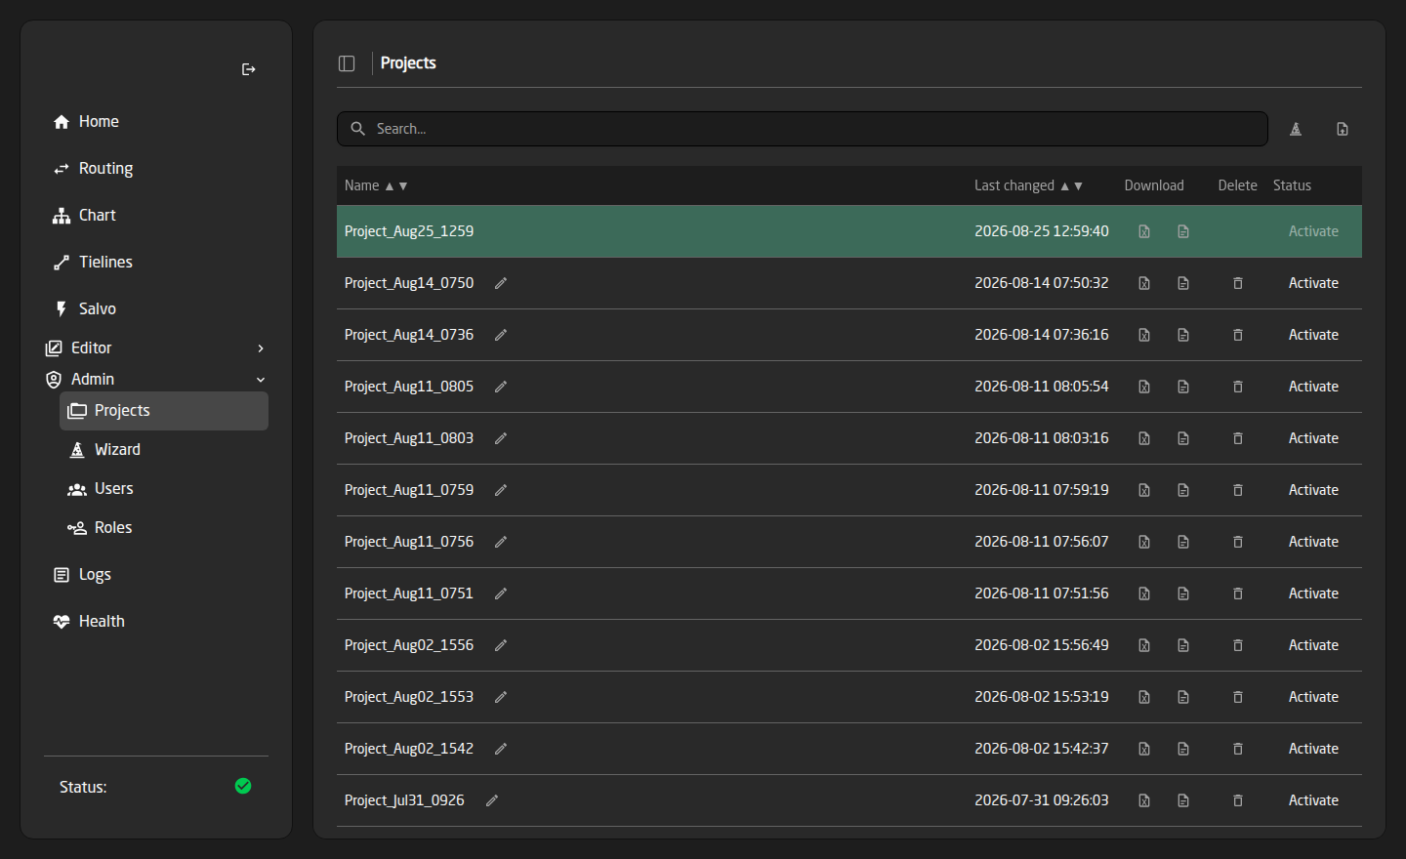Image resolution: width=1406 pixels, height=859 pixels.
Task: Download Excel file for Project_Aug25_1259
Action: [x=1144, y=231]
